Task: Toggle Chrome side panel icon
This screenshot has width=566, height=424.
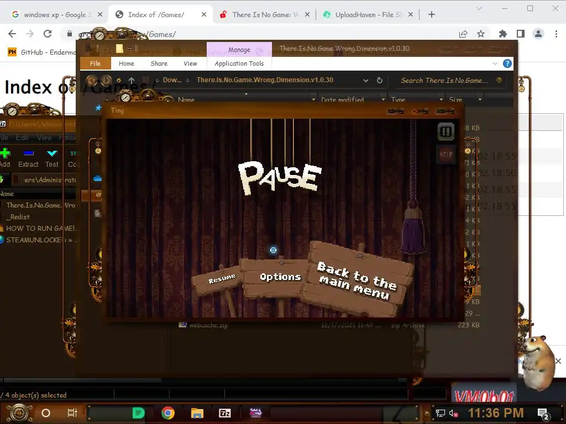Action: (521, 34)
